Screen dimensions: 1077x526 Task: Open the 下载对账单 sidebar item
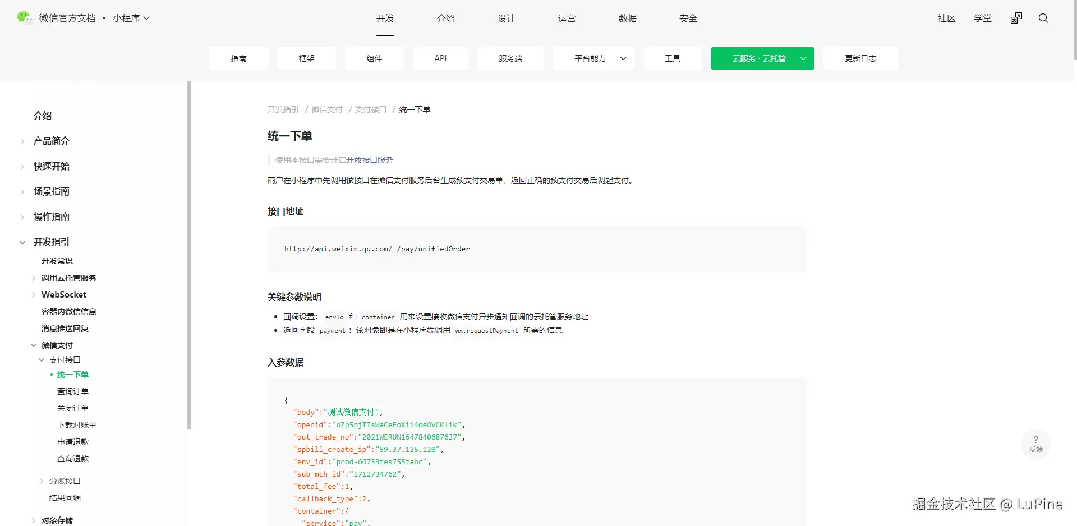point(77,425)
